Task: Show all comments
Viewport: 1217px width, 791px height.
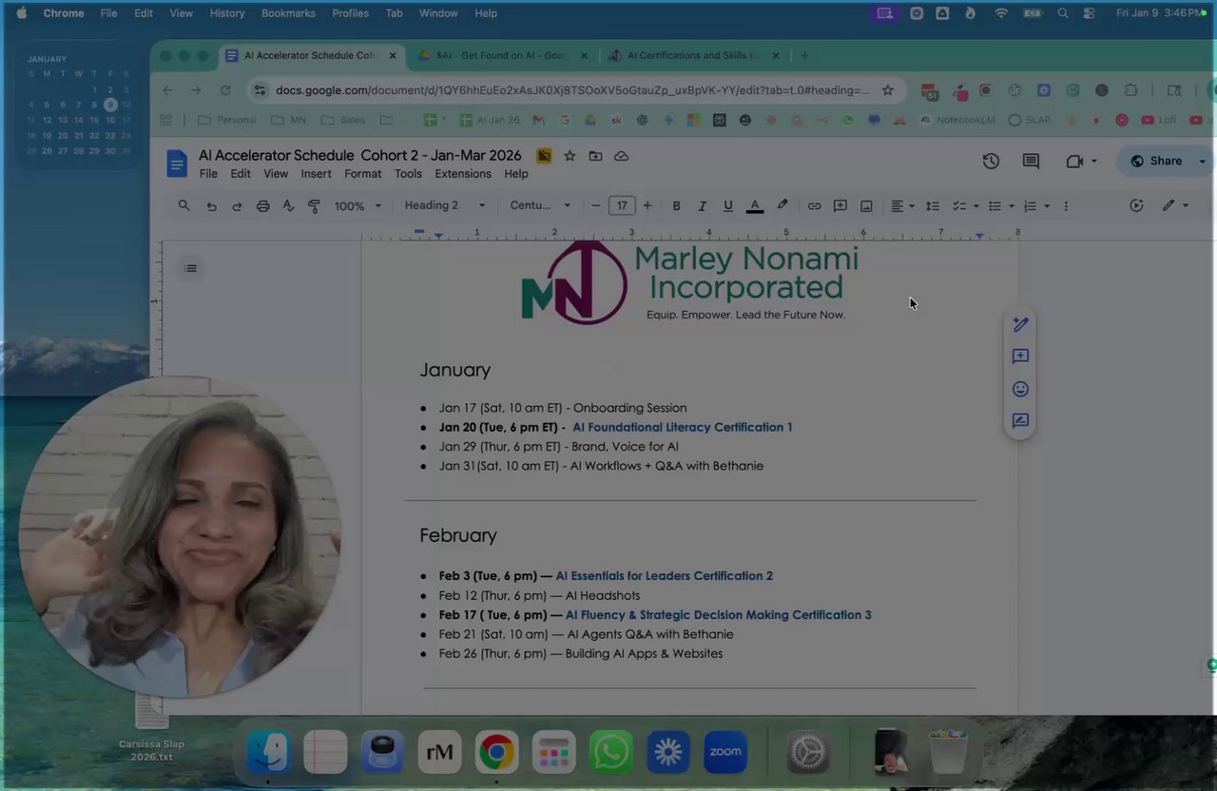Action: click(x=1031, y=161)
